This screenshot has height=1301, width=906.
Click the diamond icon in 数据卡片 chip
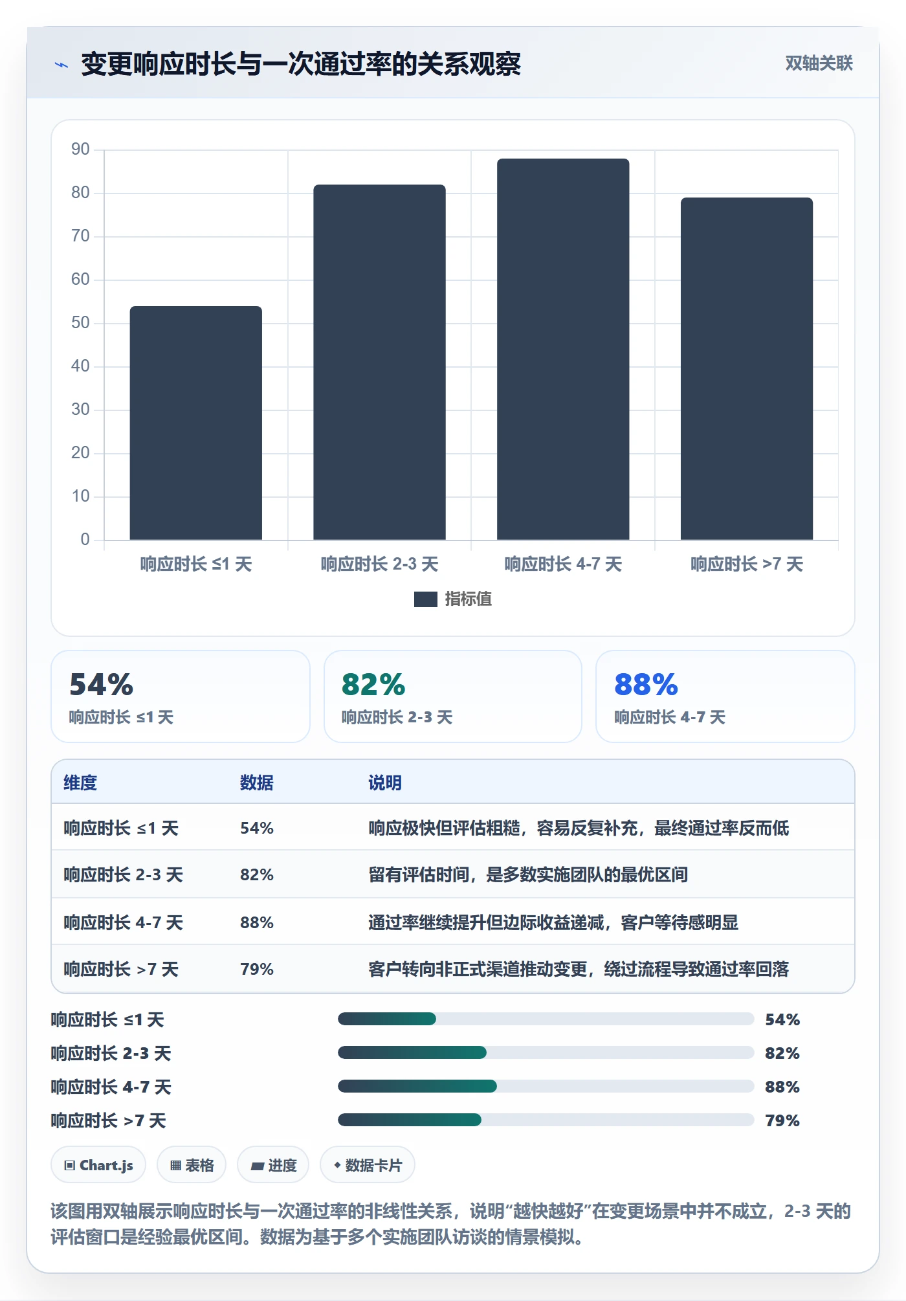tap(337, 1165)
